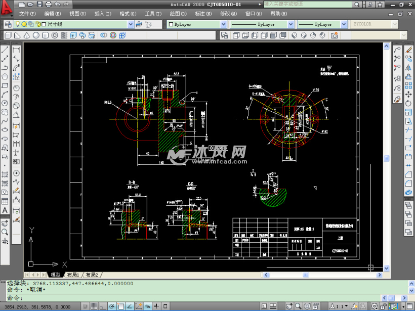Toggle Lineweight display in status bar
The height and width of the screenshot is (311, 415).
(x=157, y=306)
